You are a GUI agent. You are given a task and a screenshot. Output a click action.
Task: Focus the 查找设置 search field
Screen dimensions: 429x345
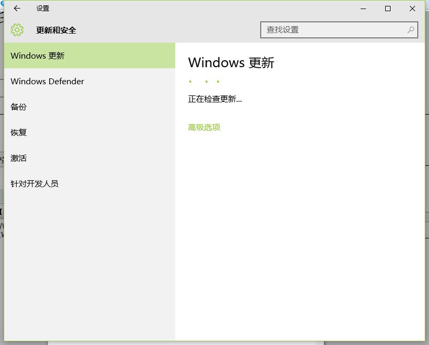(331, 30)
